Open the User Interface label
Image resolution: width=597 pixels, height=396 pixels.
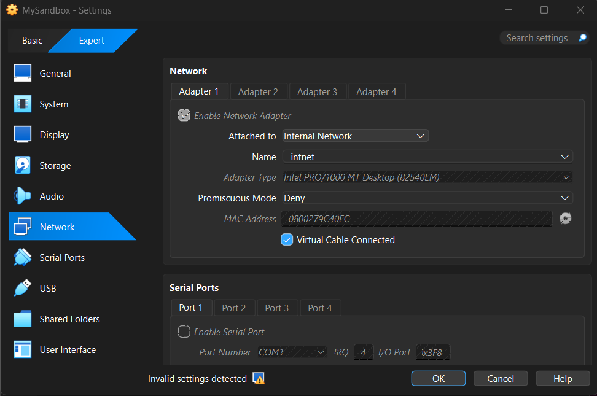68,349
